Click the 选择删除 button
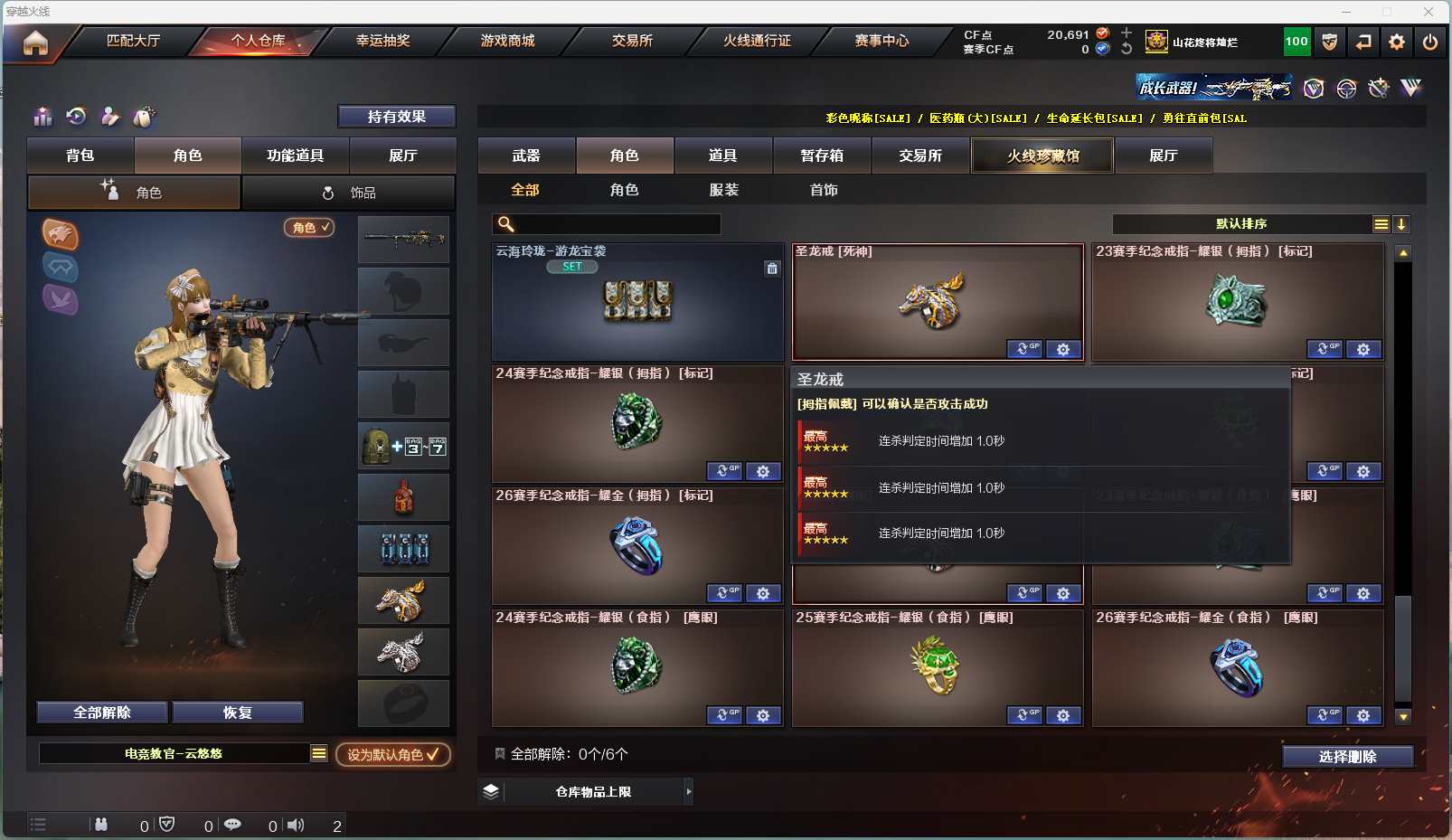The width and height of the screenshot is (1452, 840). coord(1347,757)
